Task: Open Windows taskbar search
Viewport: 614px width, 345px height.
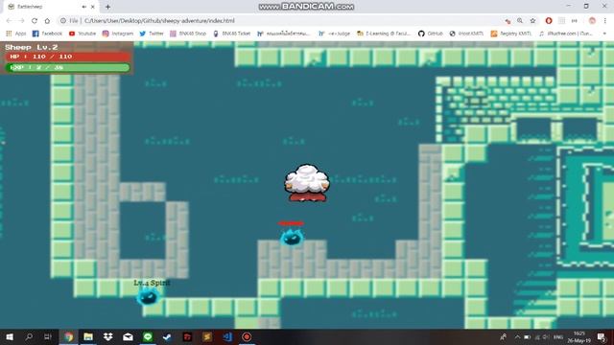Action: 29,336
